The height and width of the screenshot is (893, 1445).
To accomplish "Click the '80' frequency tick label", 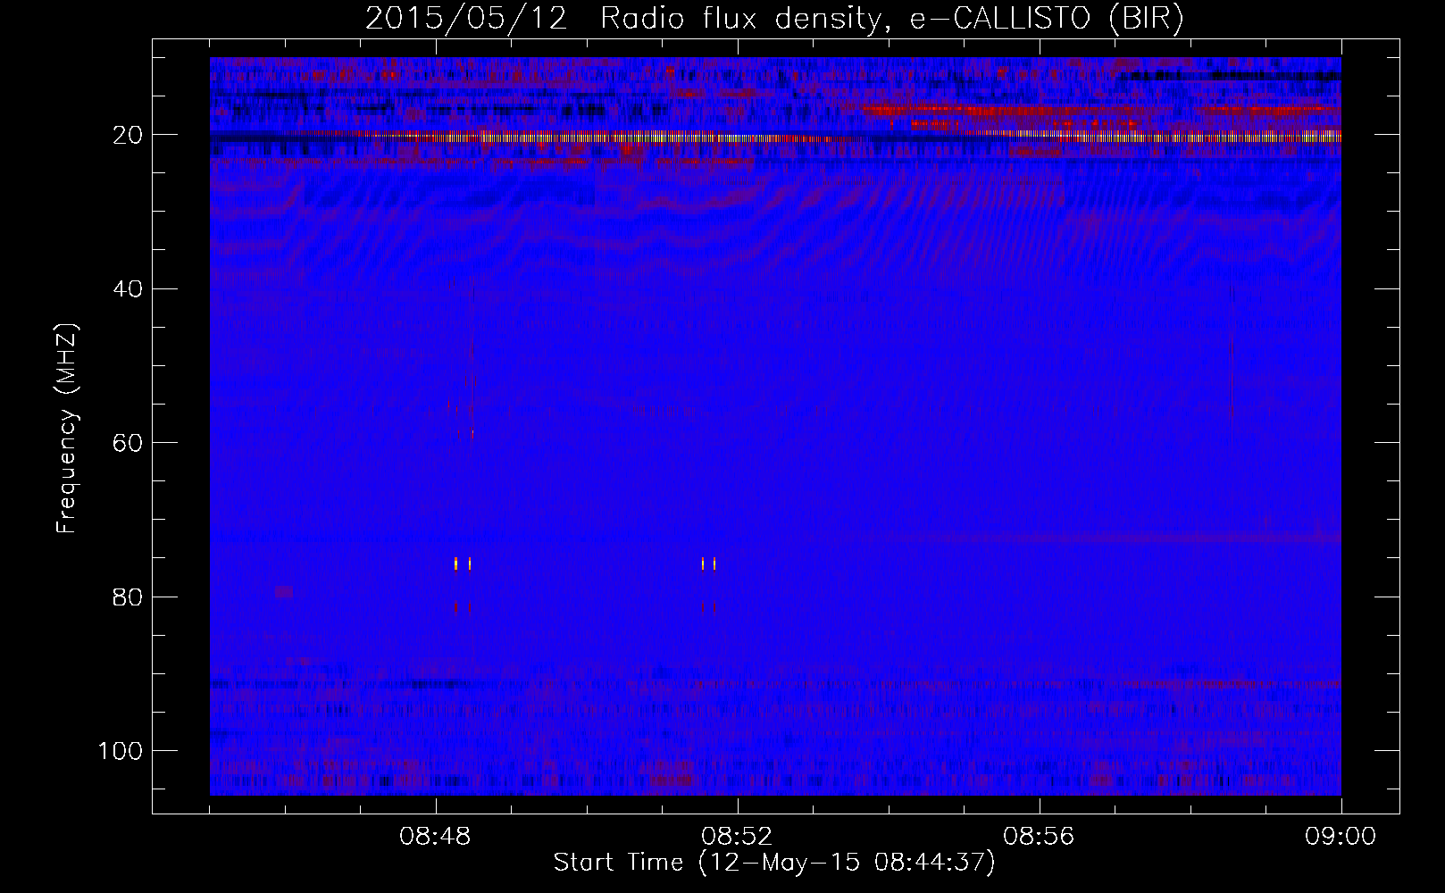I will click(x=128, y=597).
